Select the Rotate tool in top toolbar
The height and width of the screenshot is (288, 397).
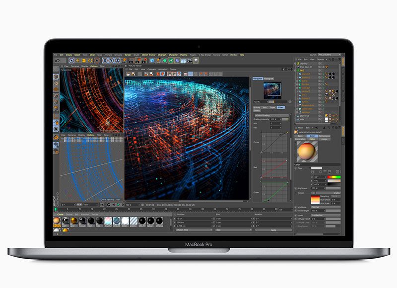point(91,60)
